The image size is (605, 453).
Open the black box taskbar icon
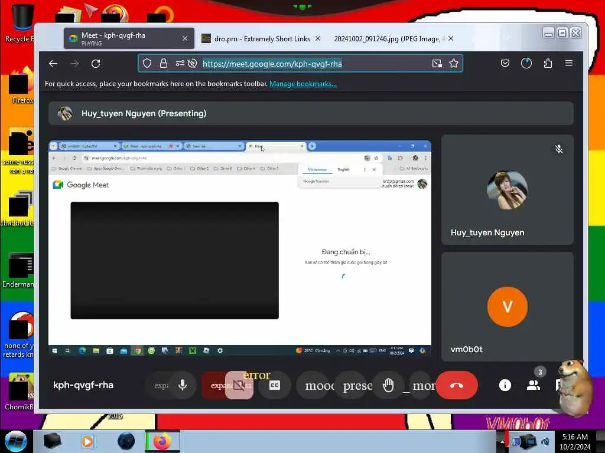pos(52,441)
